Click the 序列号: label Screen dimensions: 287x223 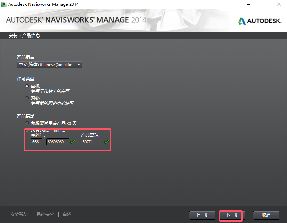coord(38,135)
